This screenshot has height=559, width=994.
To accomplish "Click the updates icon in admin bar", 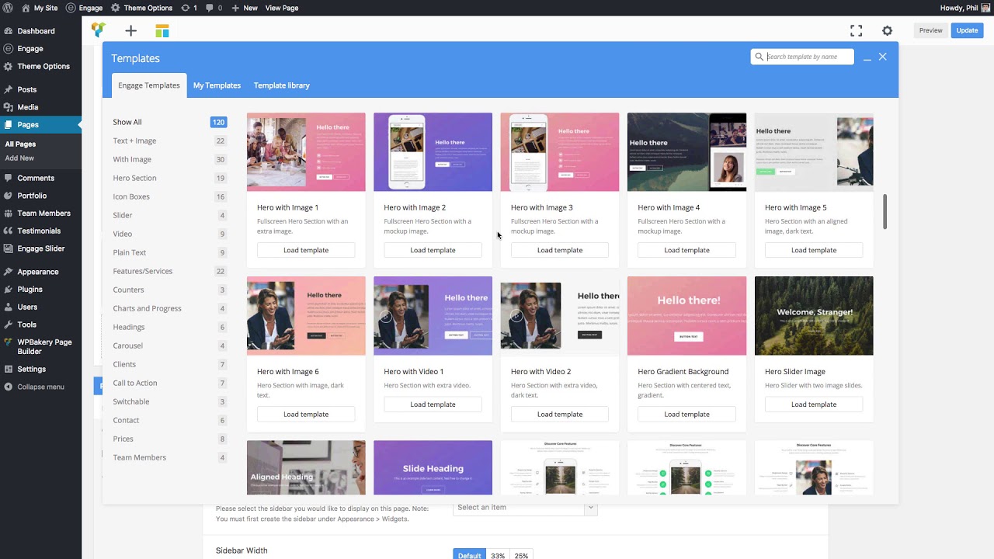I will tap(189, 8).
